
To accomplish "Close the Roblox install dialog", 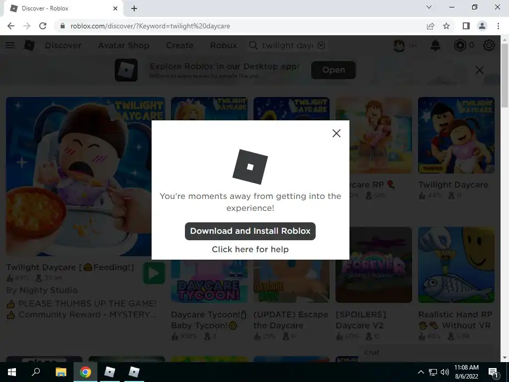I will click(337, 133).
